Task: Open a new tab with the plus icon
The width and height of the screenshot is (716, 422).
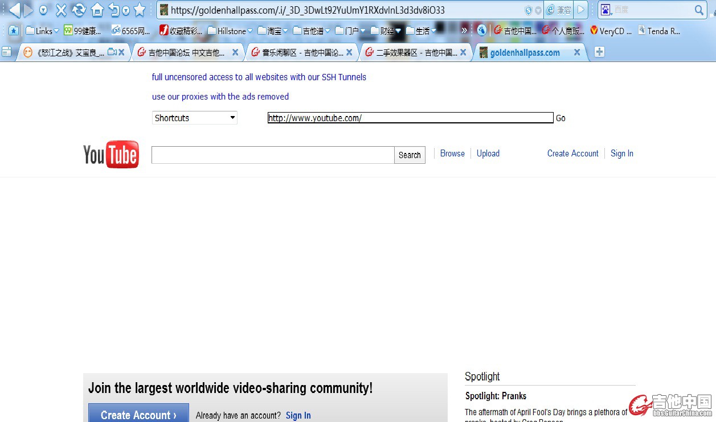Action: pyautogui.click(x=599, y=52)
